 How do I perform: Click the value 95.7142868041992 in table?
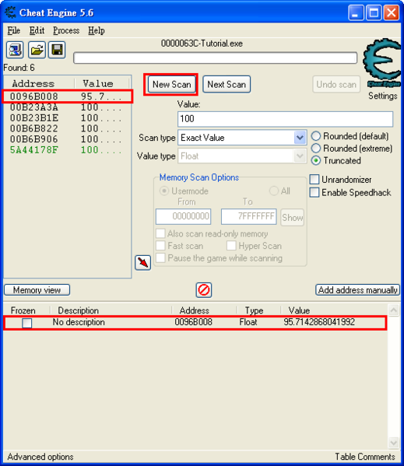click(319, 322)
